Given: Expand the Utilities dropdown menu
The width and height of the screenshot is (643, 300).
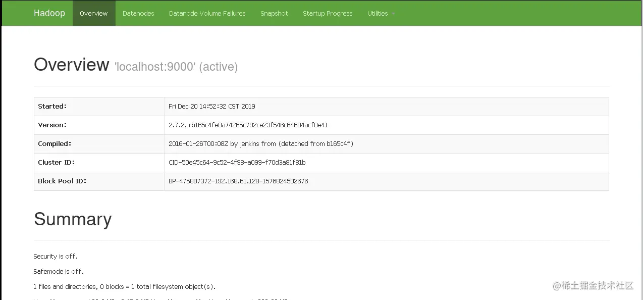Looking at the screenshot, I should [378, 14].
